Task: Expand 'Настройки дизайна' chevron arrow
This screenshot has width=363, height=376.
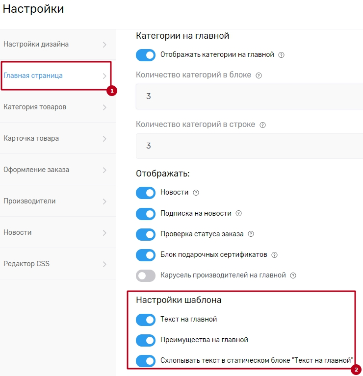Action: [104, 45]
